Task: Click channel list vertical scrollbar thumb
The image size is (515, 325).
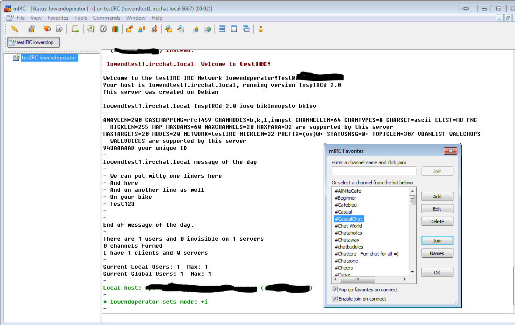Action: click(x=412, y=200)
